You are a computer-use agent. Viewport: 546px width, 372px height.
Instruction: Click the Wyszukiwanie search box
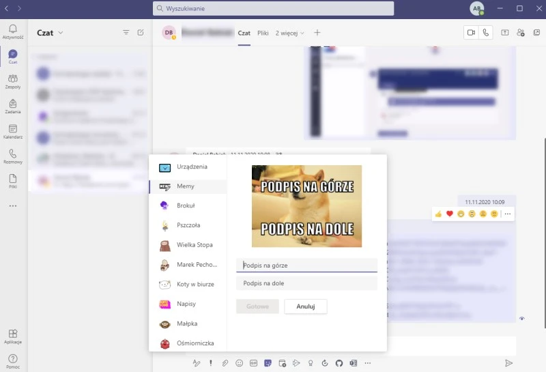[x=273, y=9]
